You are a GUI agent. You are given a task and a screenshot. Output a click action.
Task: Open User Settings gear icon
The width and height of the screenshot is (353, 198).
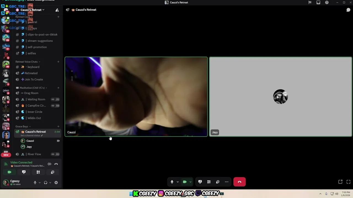click(56, 183)
